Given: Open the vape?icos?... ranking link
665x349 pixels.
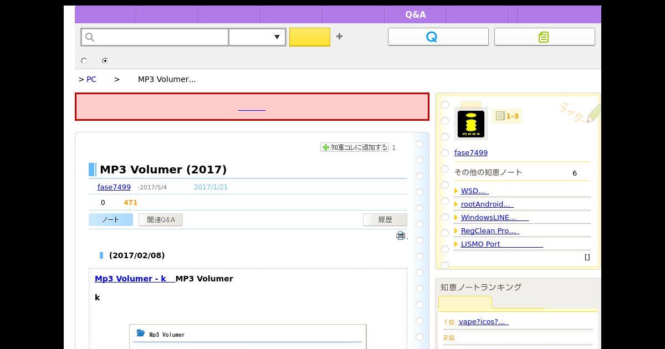Looking at the screenshot, I should coord(484,321).
